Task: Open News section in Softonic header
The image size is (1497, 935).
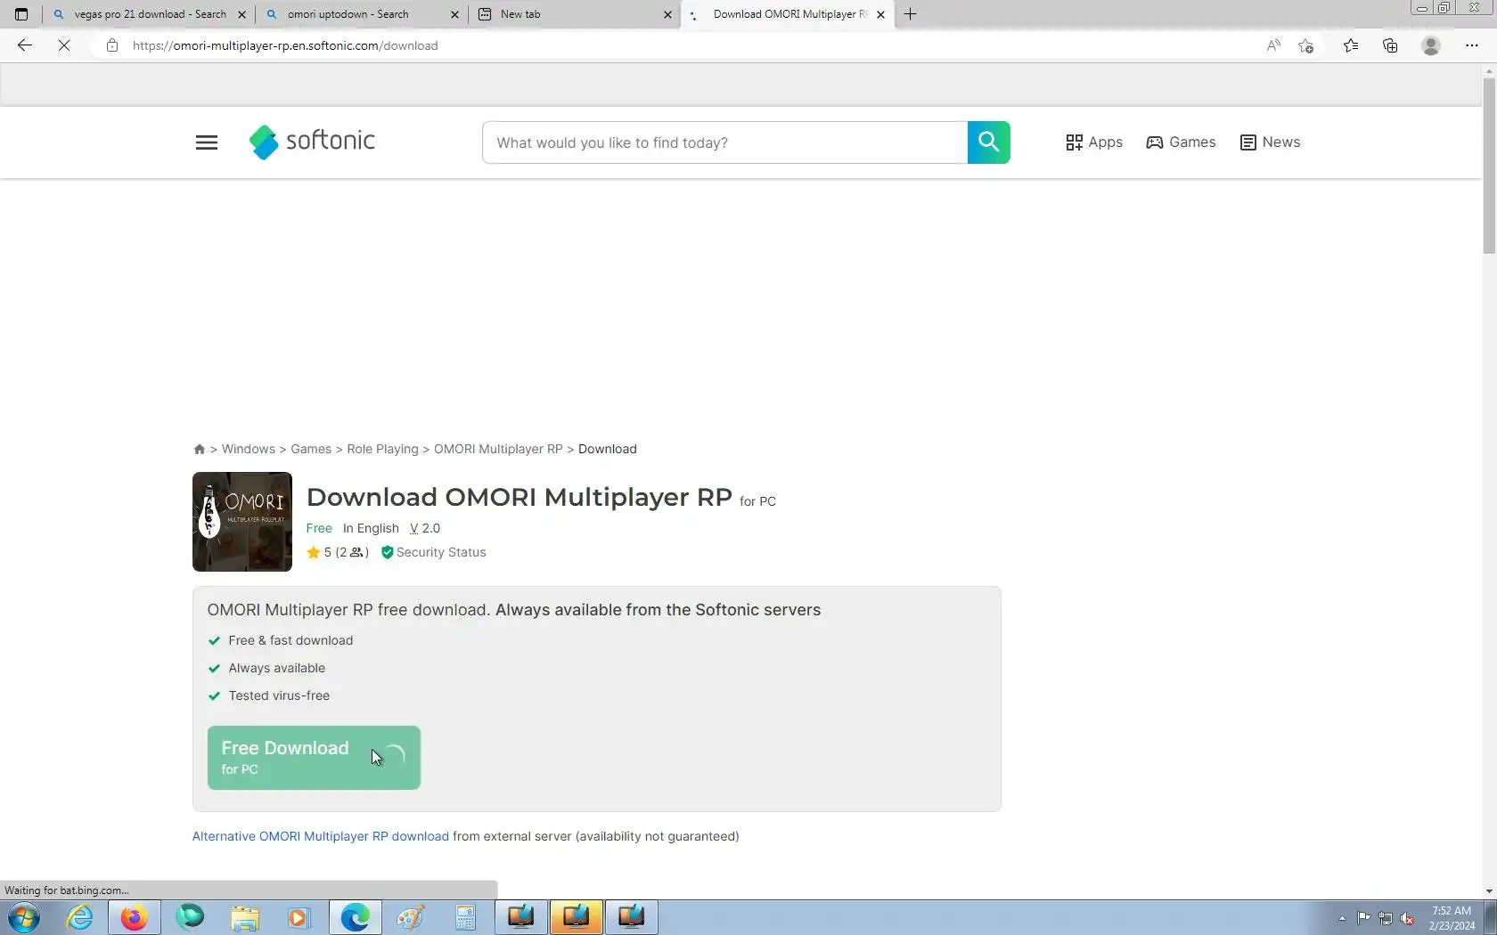Action: coord(1270,142)
